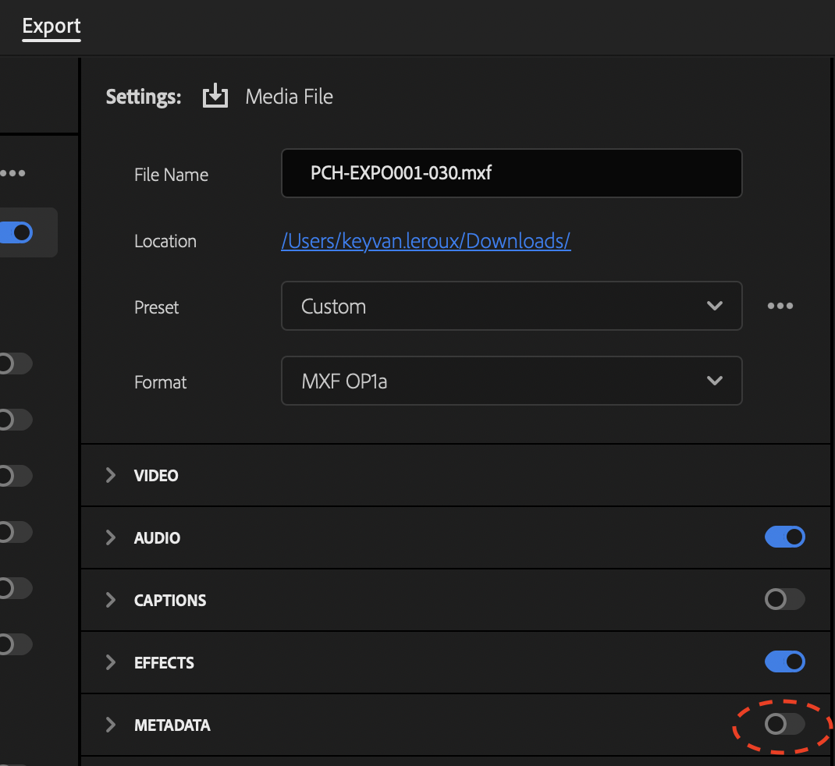Click the Media File export icon

click(215, 95)
